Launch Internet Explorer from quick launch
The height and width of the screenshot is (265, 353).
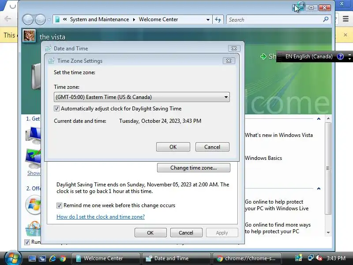click(53, 258)
